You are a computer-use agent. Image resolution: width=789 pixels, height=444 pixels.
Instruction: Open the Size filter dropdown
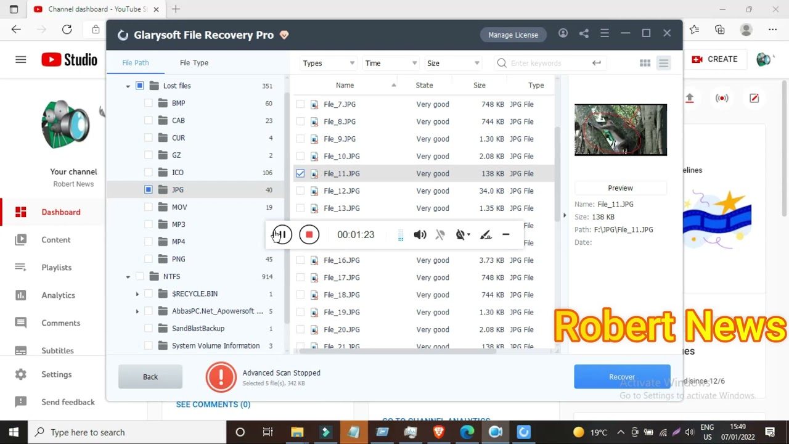(452, 63)
